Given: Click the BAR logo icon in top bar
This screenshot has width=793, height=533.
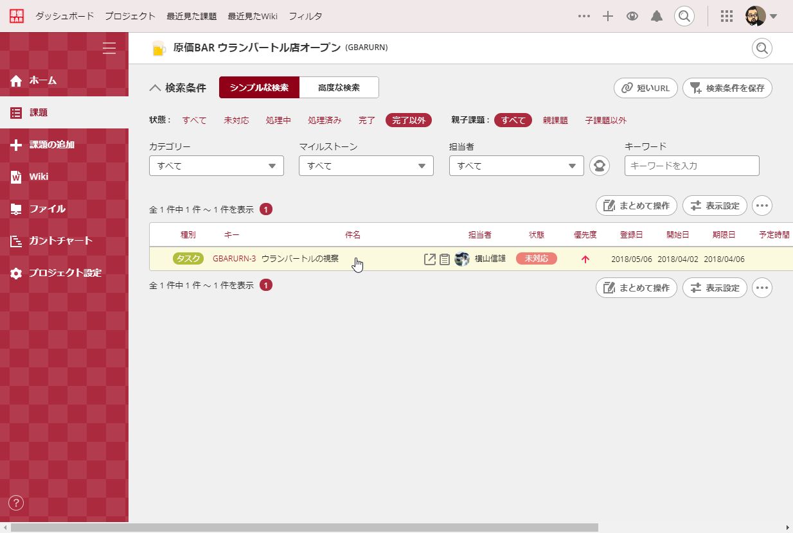Looking at the screenshot, I should [17, 16].
